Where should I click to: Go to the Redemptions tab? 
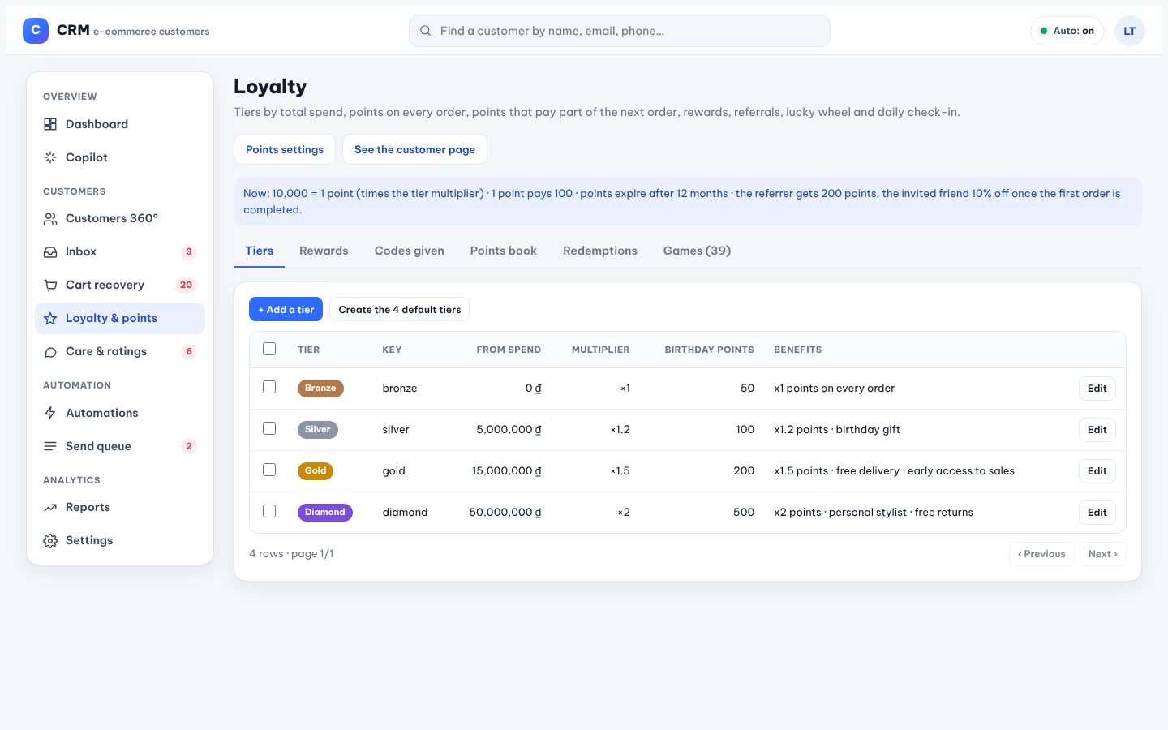click(x=600, y=251)
